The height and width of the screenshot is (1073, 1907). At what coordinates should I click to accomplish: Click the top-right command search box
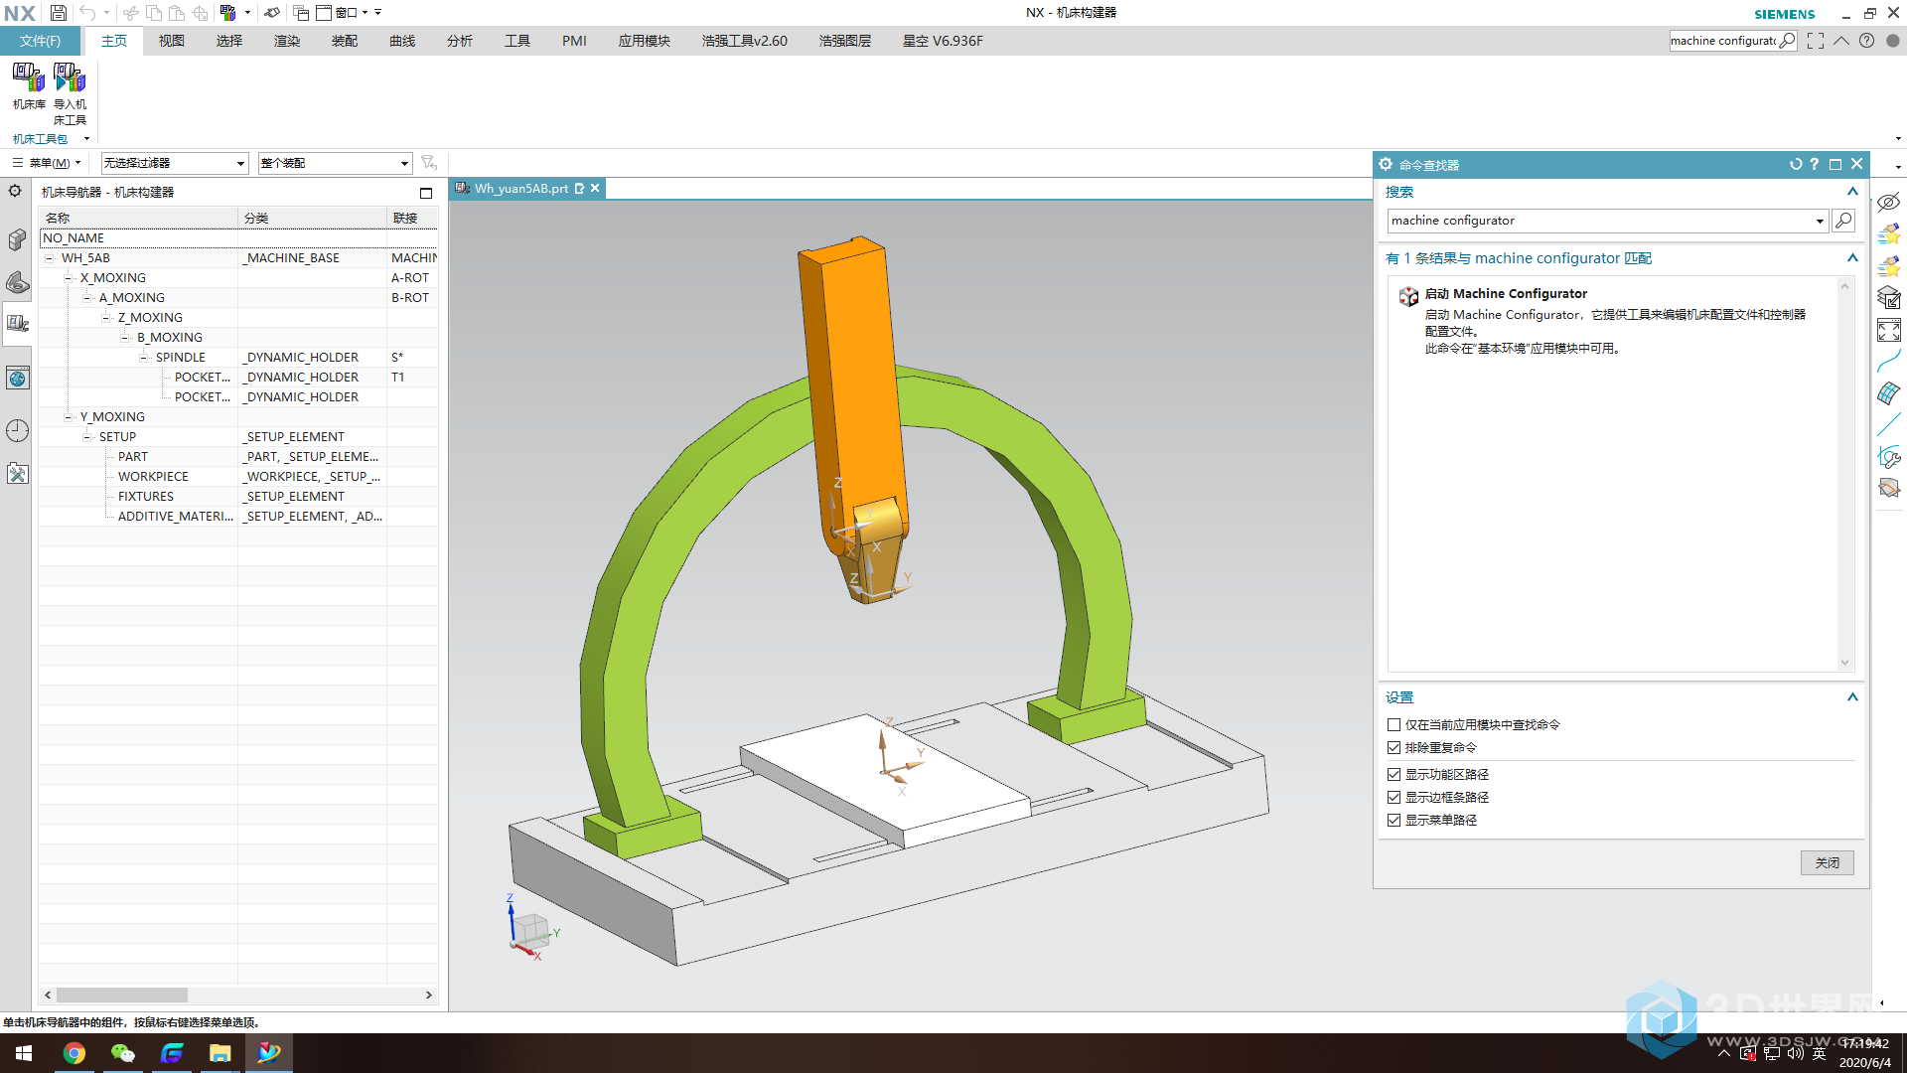[x=1733, y=41]
